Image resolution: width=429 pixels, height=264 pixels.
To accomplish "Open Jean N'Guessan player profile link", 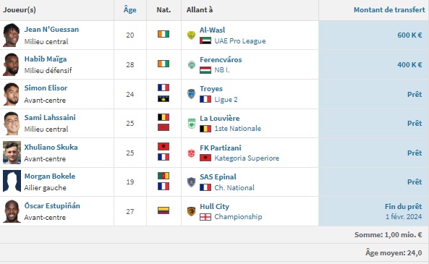I will click(51, 29).
